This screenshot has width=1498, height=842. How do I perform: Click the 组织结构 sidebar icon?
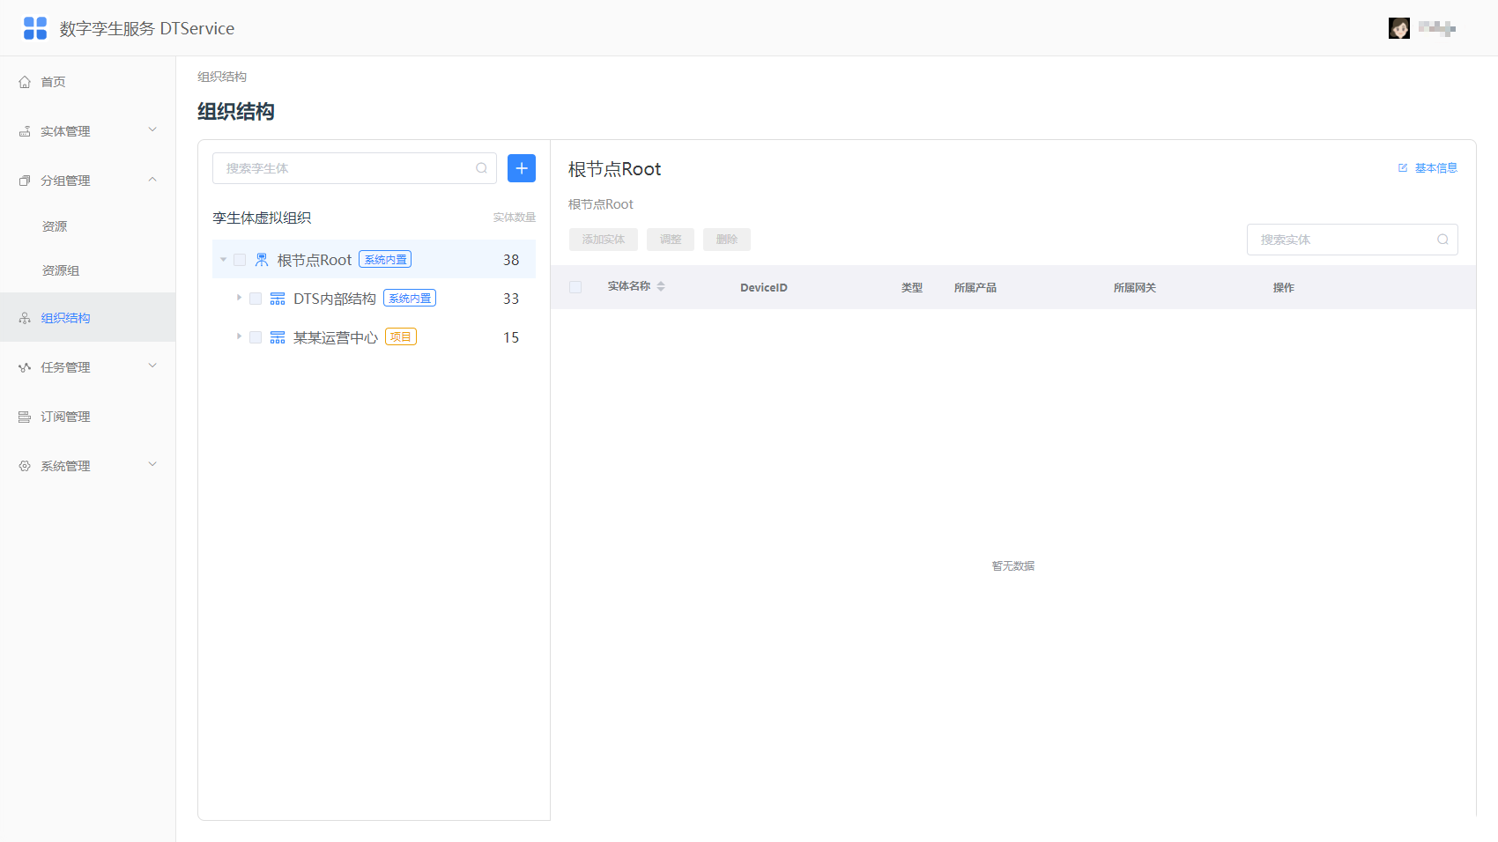[25, 318]
